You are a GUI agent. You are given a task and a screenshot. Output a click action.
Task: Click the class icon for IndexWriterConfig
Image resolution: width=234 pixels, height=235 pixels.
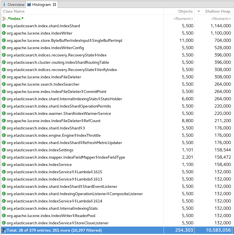[4, 48]
